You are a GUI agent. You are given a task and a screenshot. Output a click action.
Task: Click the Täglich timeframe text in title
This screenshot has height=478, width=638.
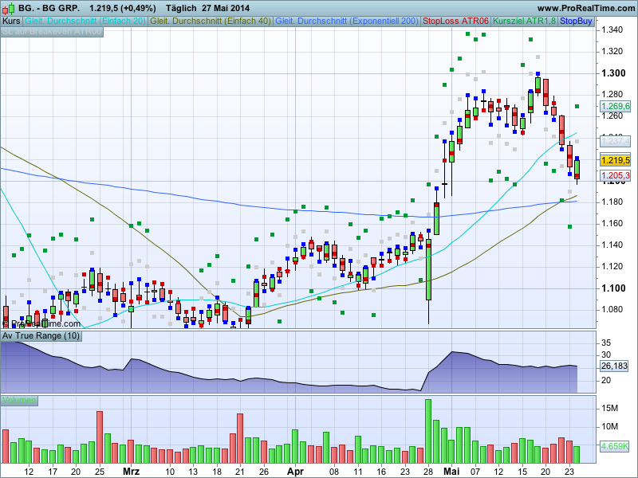click(181, 8)
